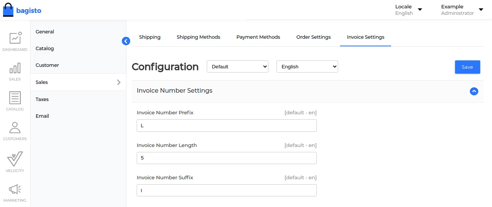Collapse the configuration menu with the blue arrow
Screen dimensions: 492x207
pos(126,41)
